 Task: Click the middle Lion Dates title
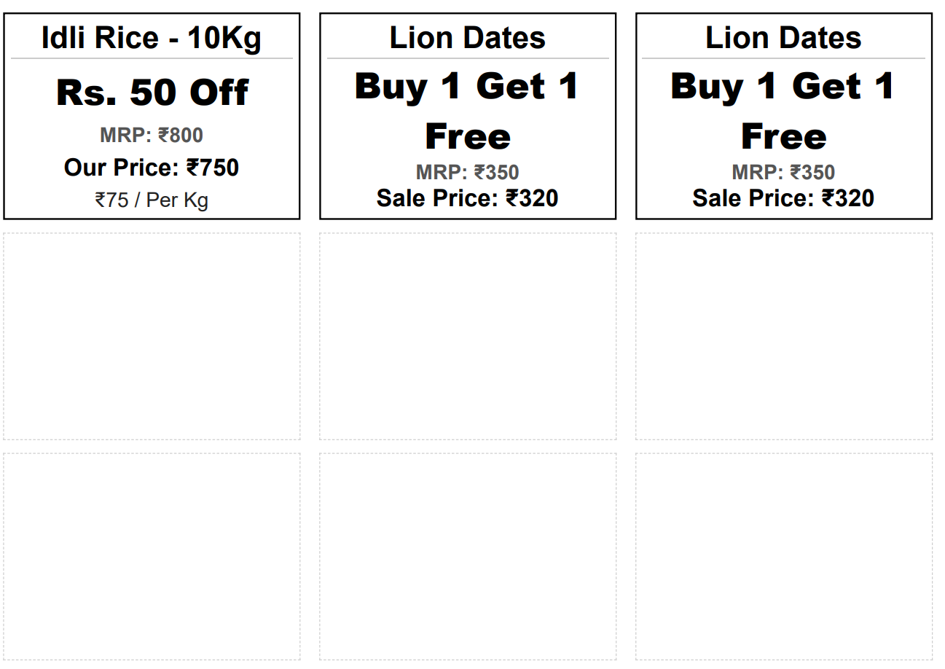tap(468, 38)
